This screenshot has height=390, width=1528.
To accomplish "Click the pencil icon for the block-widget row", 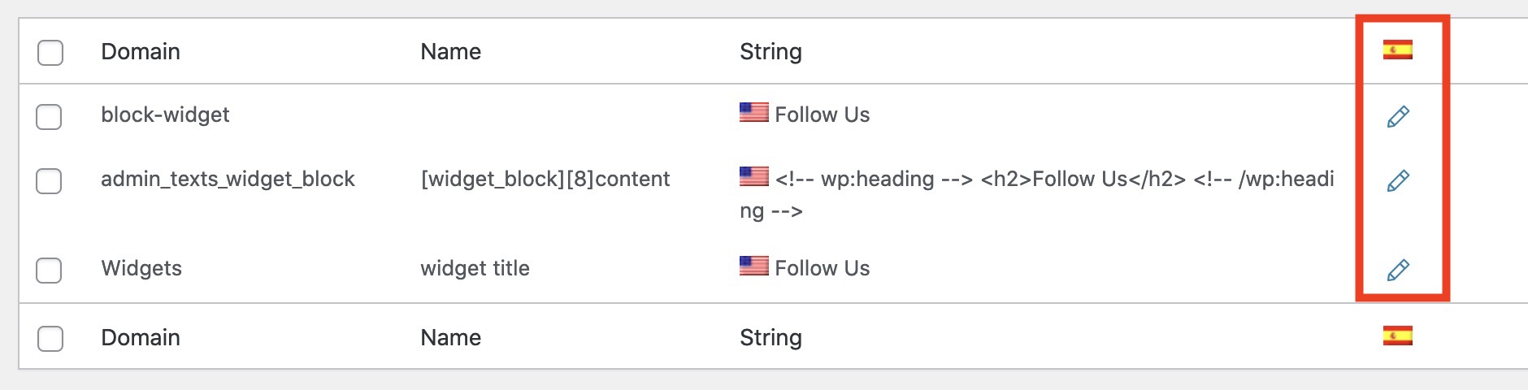I will (x=1398, y=116).
